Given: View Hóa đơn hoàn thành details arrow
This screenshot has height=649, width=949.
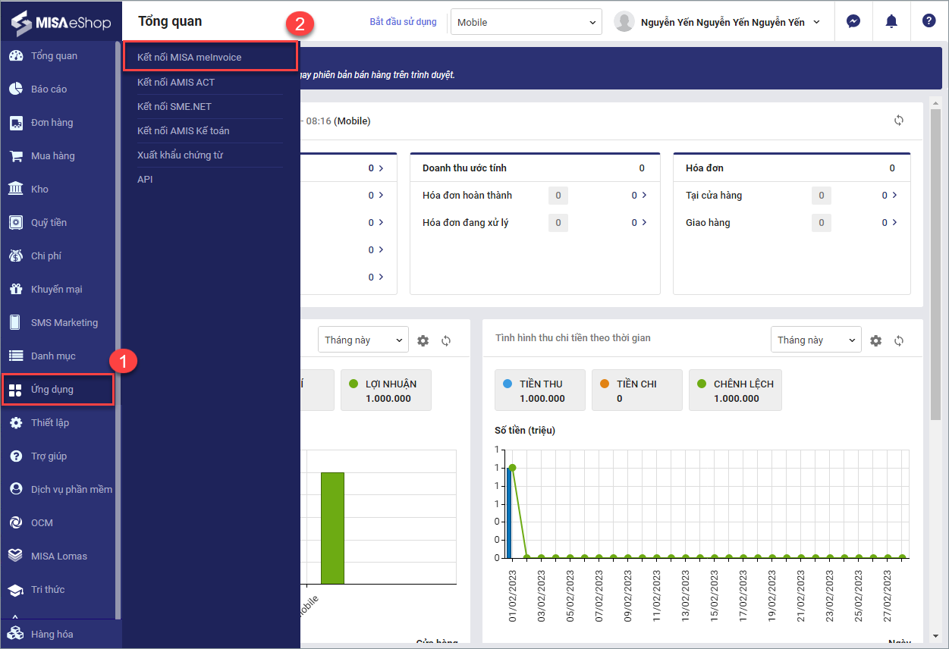Looking at the screenshot, I should [x=644, y=196].
